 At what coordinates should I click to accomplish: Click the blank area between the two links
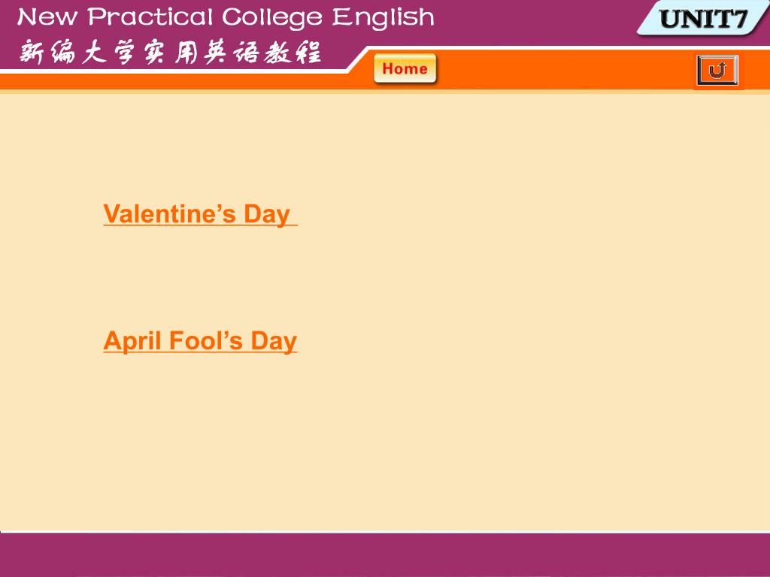pos(200,278)
